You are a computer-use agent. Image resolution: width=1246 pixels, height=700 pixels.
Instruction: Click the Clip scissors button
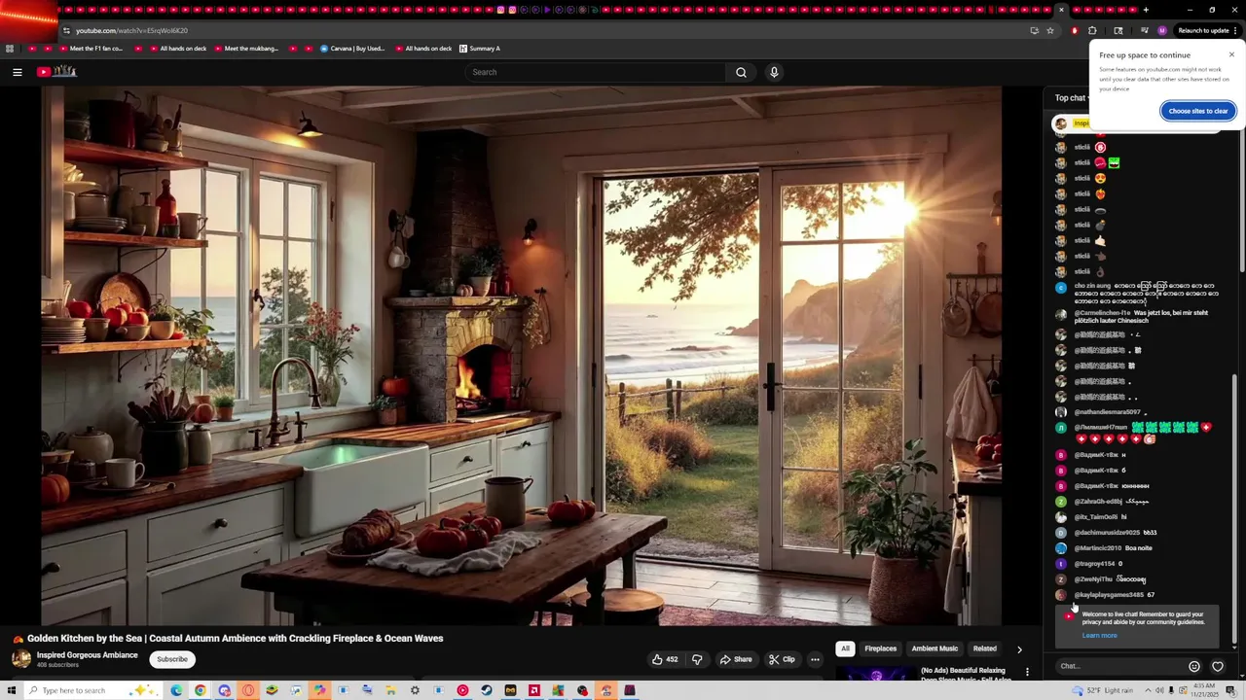click(x=782, y=659)
